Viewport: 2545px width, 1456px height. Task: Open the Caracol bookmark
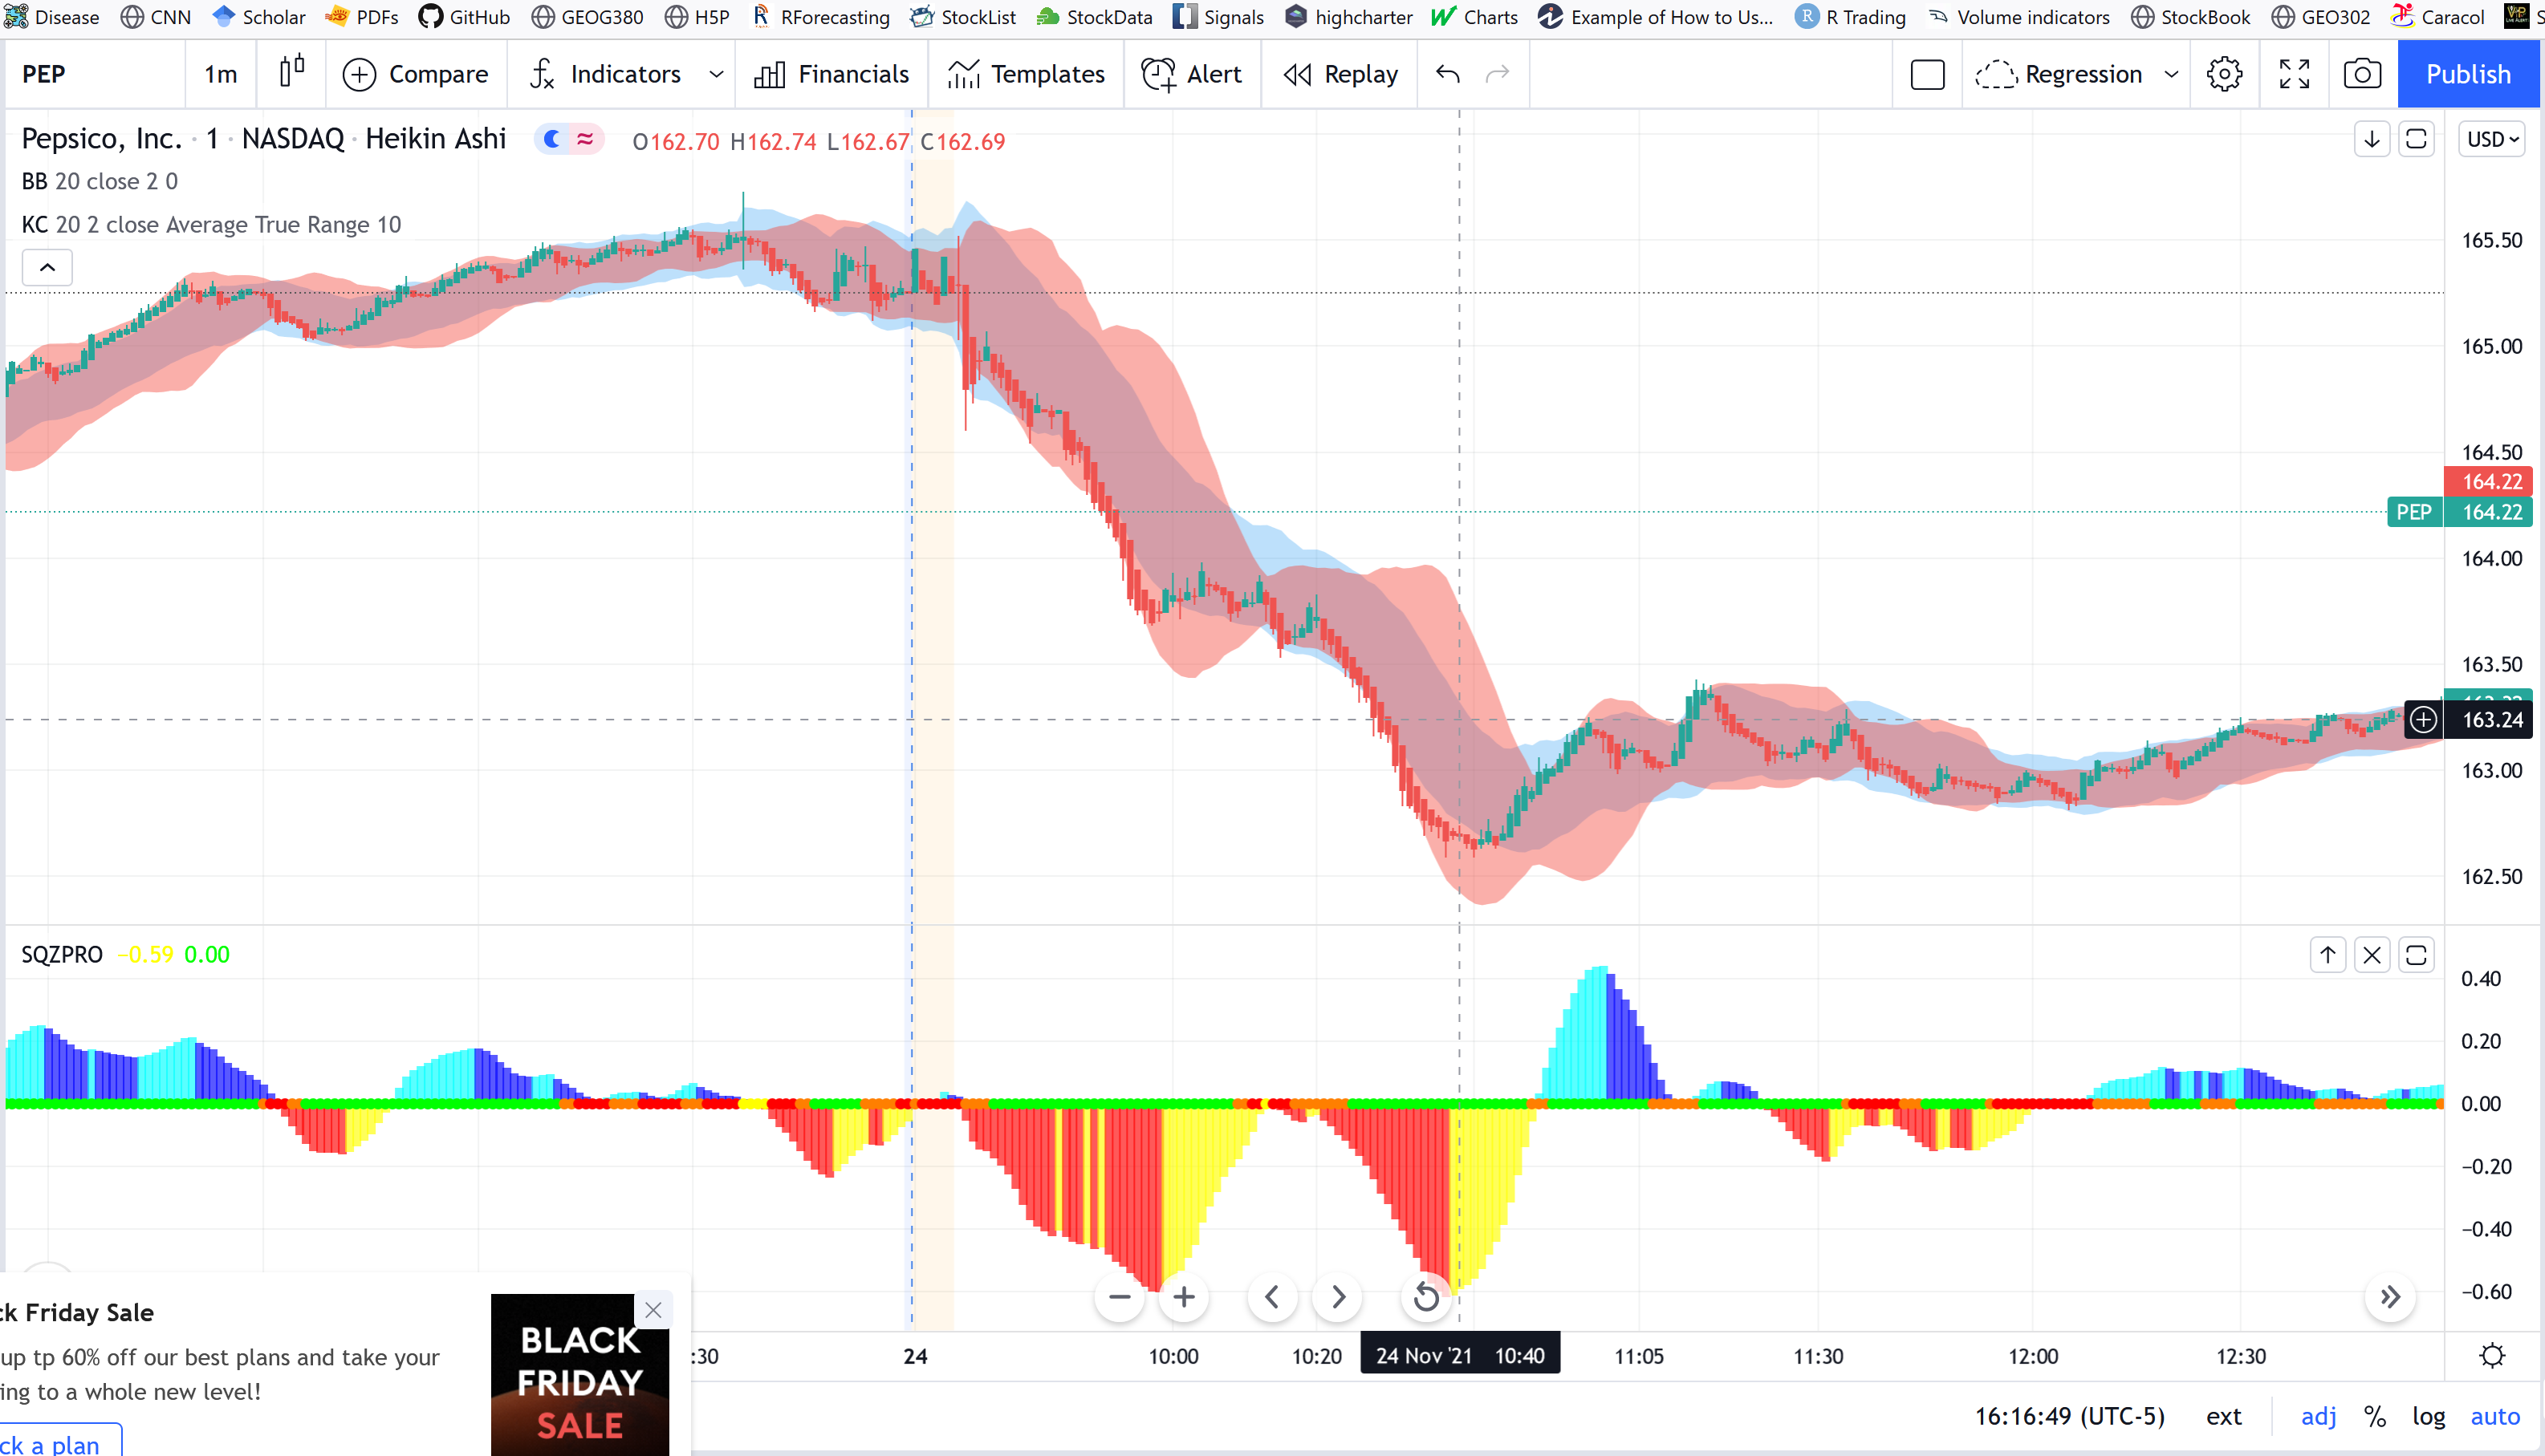tap(2438, 17)
